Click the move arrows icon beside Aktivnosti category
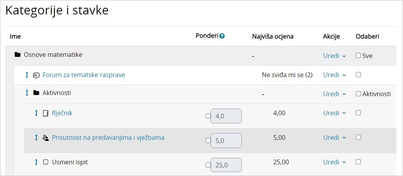 click(x=27, y=93)
